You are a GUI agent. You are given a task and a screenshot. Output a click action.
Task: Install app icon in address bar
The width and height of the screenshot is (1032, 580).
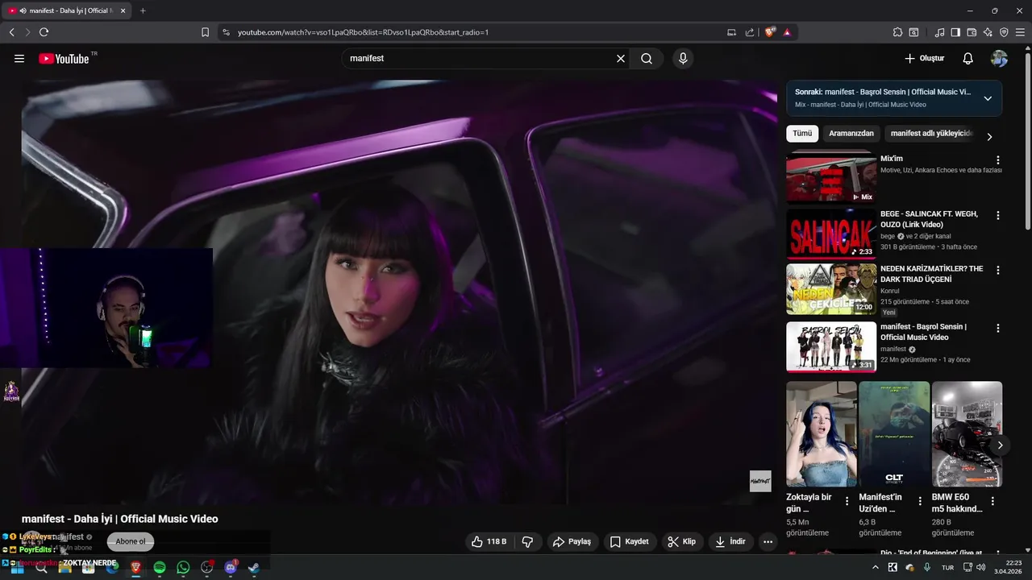[x=731, y=32]
